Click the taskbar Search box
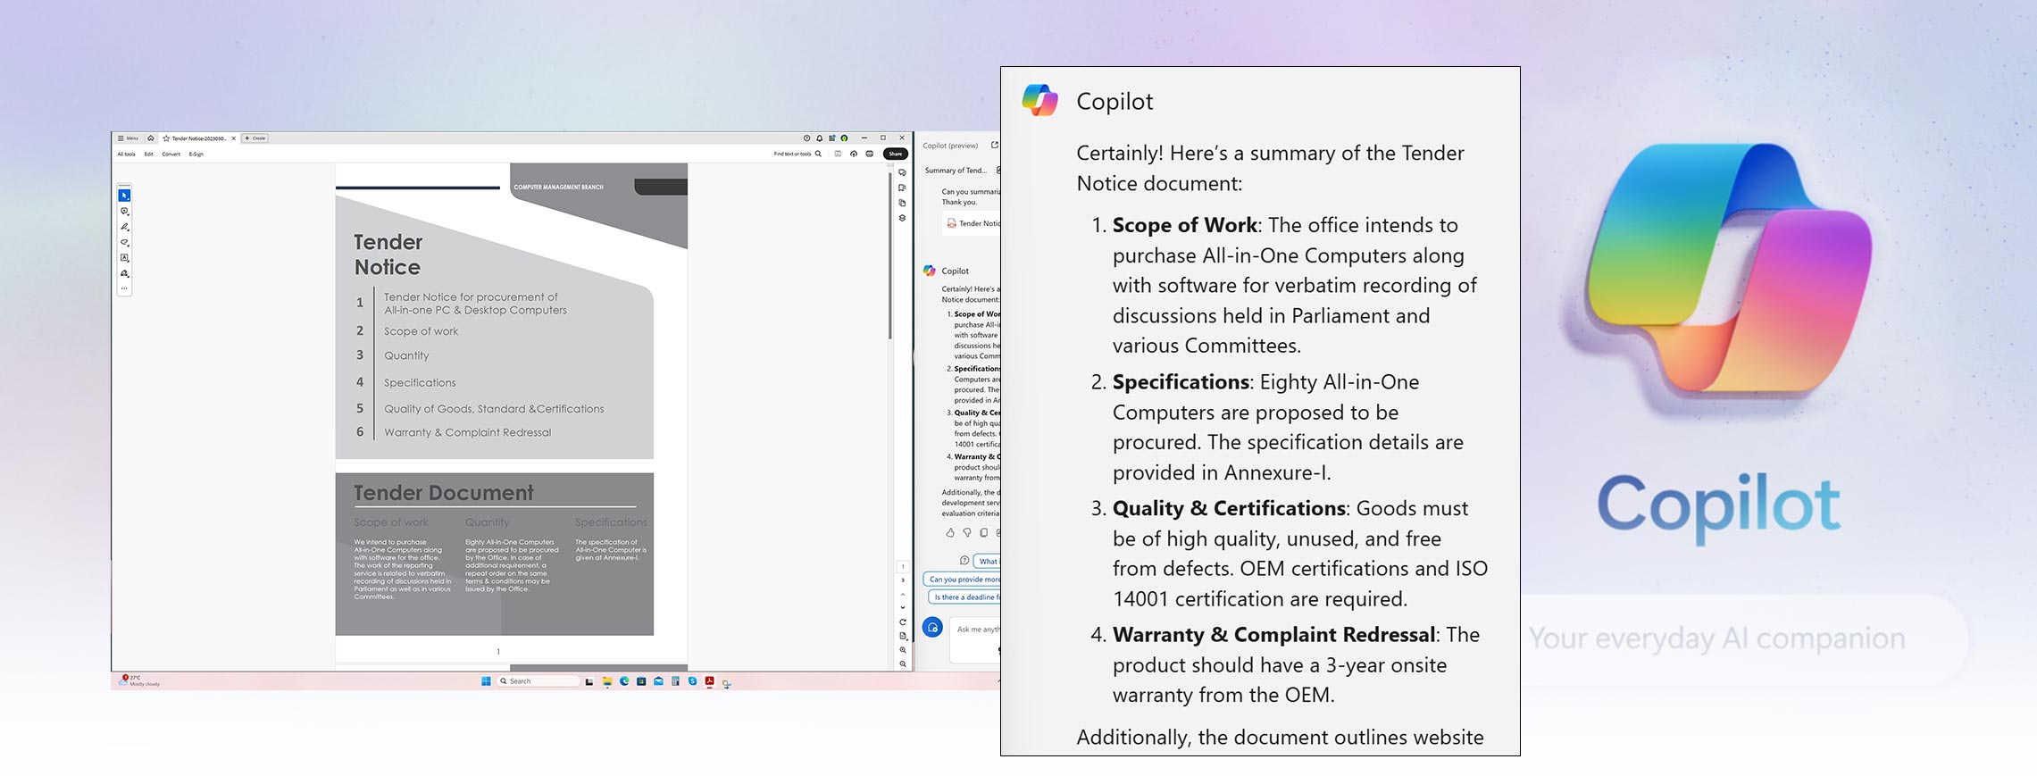2037x776 pixels. click(x=538, y=681)
